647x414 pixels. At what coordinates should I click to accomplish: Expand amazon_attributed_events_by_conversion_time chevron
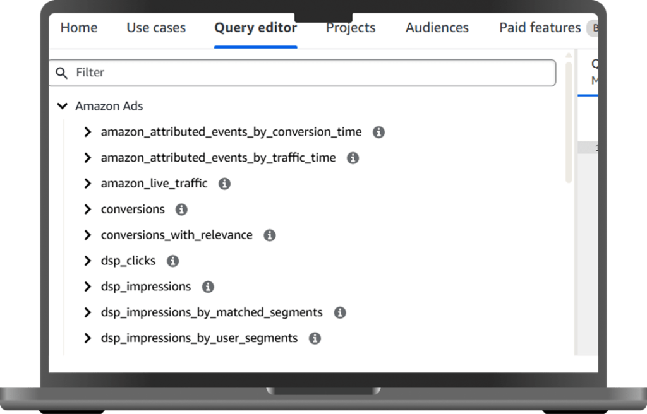click(x=87, y=132)
